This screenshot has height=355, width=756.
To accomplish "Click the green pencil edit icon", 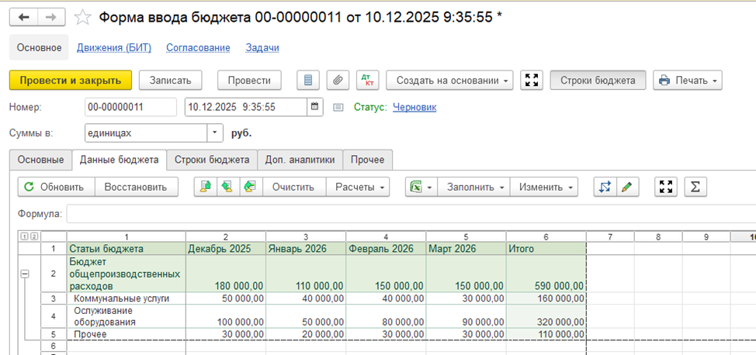I will [626, 187].
